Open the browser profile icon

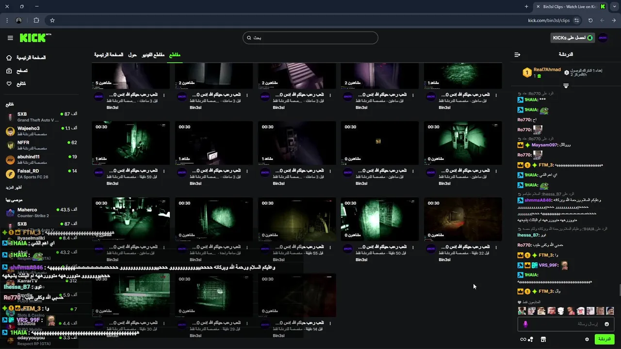point(19,20)
